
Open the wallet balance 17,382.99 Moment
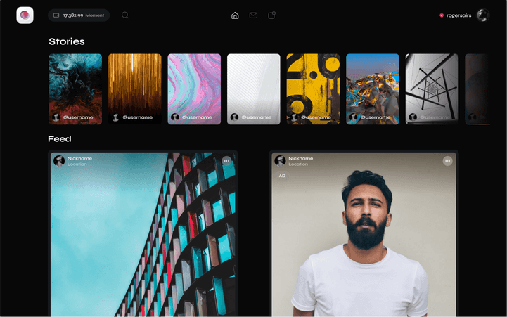point(79,15)
